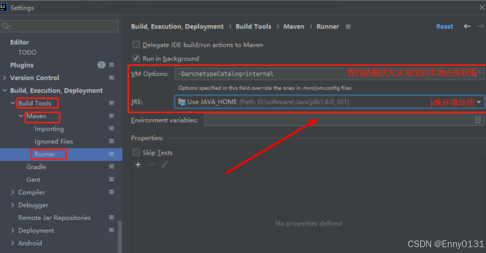Click project-level icon beside Compiler
Viewport: 486px width, 253px height.
pyautogui.click(x=111, y=192)
